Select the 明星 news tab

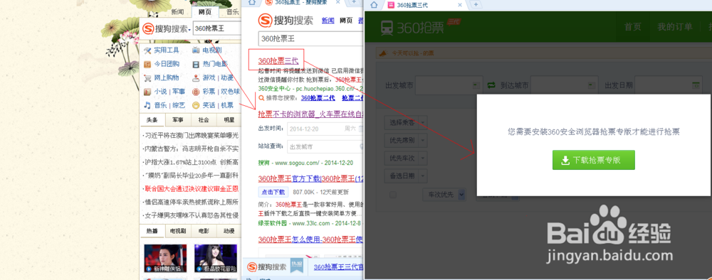229,120
